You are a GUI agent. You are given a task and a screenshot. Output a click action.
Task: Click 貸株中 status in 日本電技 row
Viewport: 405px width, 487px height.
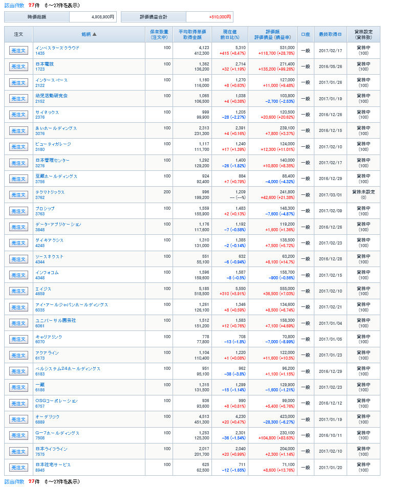tap(364, 63)
